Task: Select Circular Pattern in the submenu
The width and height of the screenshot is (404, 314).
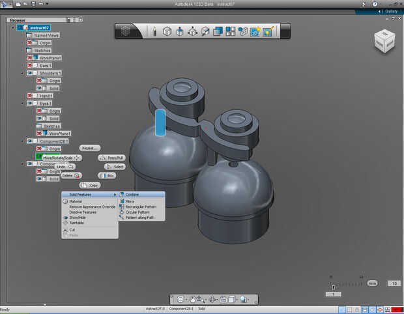Action: [x=137, y=212]
